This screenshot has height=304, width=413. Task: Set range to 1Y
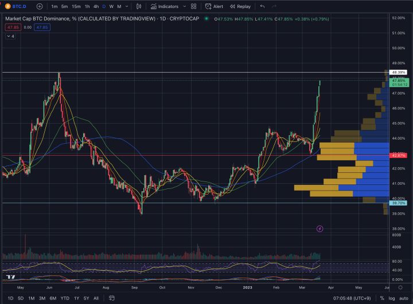(x=77, y=298)
